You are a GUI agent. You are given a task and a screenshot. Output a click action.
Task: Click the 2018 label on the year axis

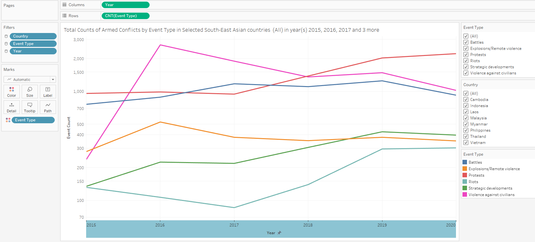point(308,225)
